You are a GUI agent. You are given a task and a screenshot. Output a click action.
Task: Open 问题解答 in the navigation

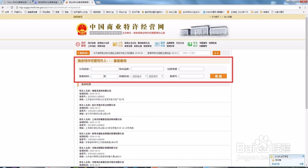(x=203, y=46)
